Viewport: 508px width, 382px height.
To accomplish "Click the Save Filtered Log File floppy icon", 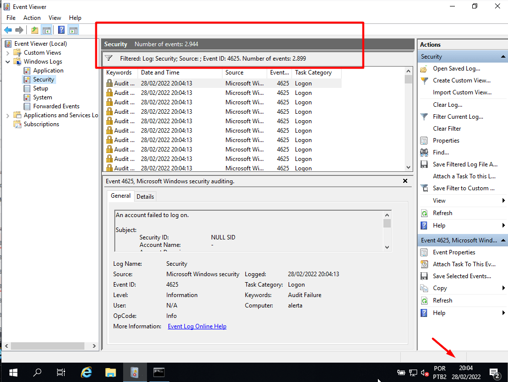I will click(424, 164).
